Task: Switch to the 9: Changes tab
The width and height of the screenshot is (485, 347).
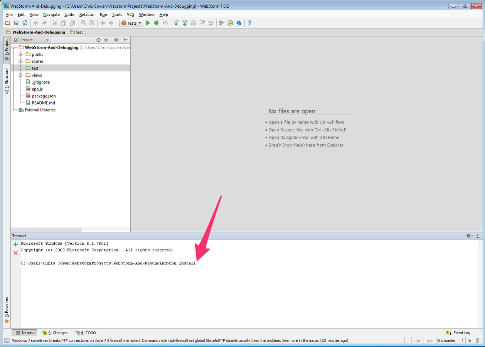Action: (x=55, y=333)
